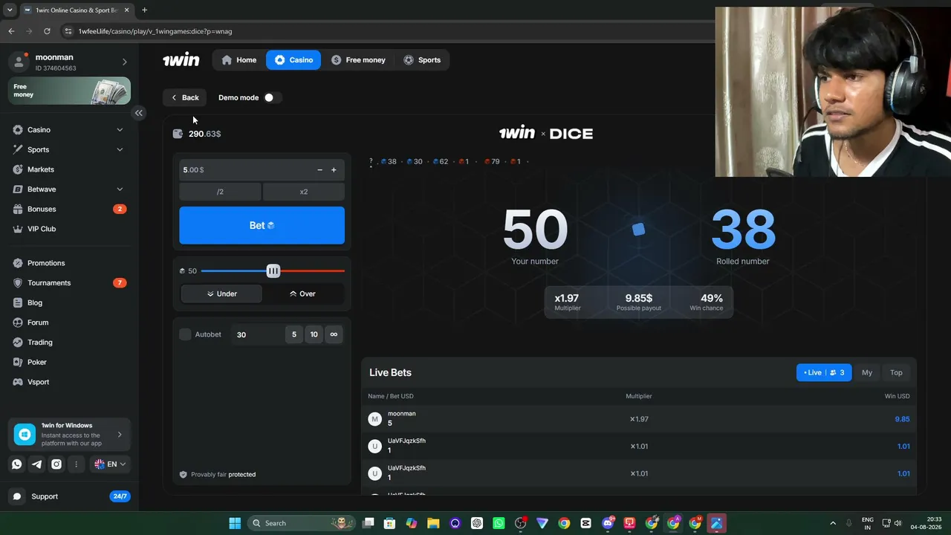Click the Markets sidebar icon
Viewport: 951px width, 535px height.
point(18,169)
